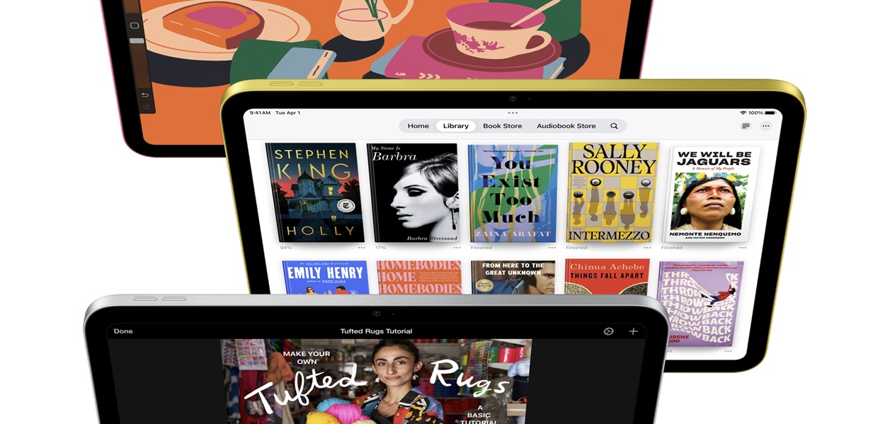Open the more options ellipsis top-right in Books

(765, 126)
